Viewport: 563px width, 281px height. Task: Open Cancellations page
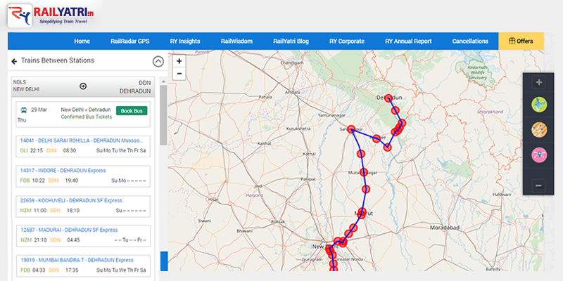(x=470, y=41)
